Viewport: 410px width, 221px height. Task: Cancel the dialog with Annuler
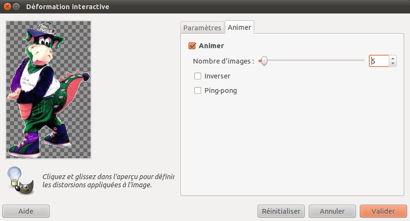(x=332, y=211)
